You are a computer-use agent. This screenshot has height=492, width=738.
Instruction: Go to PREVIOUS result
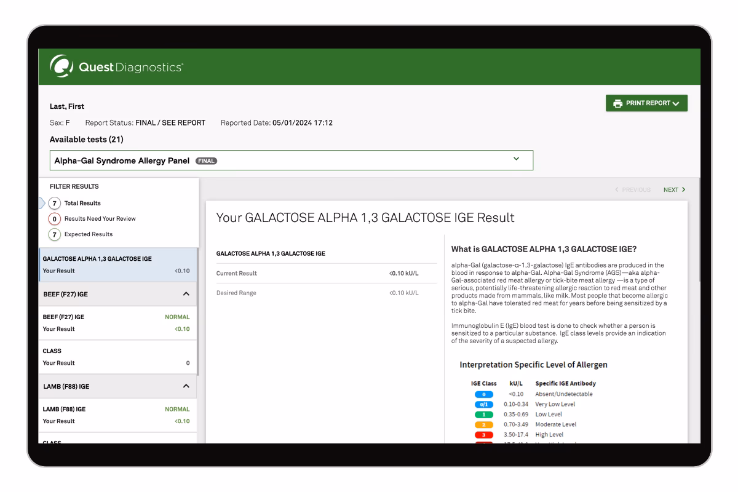[x=632, y=190]
